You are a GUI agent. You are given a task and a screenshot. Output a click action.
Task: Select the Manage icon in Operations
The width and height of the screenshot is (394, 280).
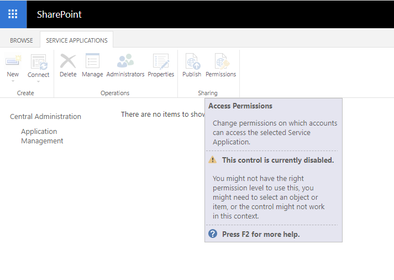point(92,61)
